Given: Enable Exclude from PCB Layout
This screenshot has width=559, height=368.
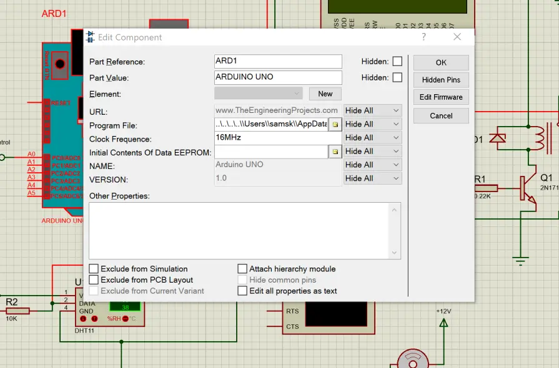Looking at the screenshot, I should (x=94, y=279).
